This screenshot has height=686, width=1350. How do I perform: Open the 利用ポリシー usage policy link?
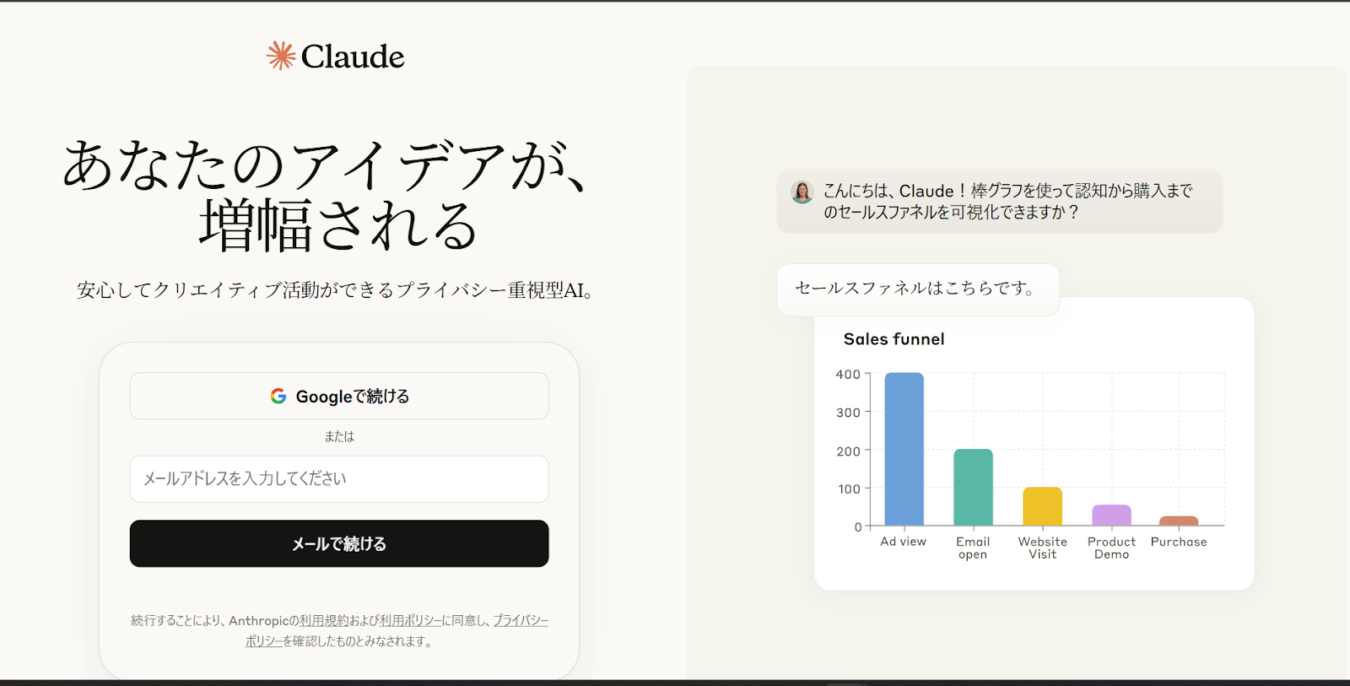pyautogui.click(x=410, y=620)
